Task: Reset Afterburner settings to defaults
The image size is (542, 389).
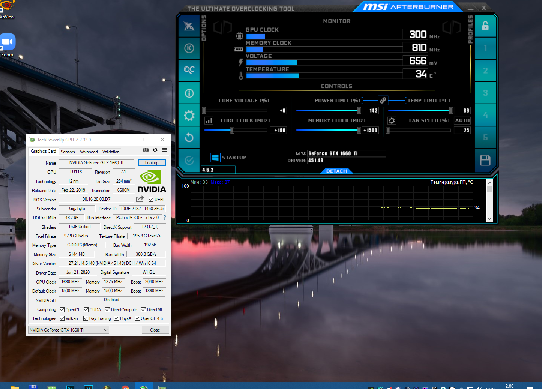Action: [189, 138]
